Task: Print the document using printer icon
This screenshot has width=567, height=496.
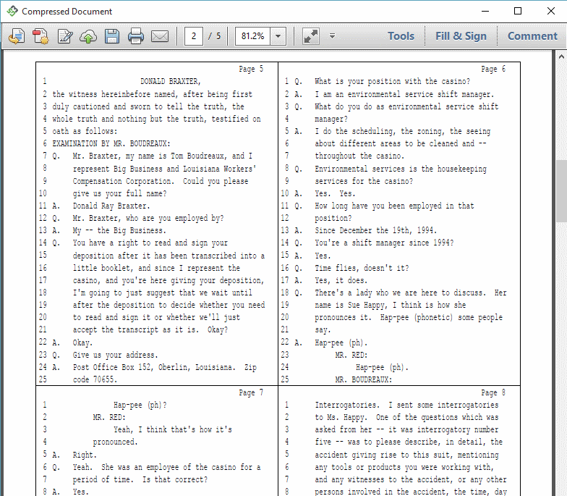Action: point(136,36)
